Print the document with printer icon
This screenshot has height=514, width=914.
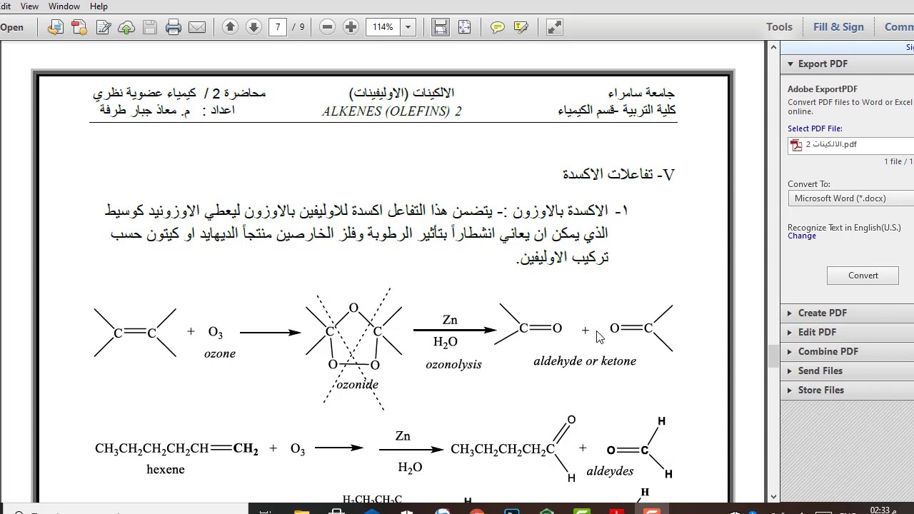(174, 27)
